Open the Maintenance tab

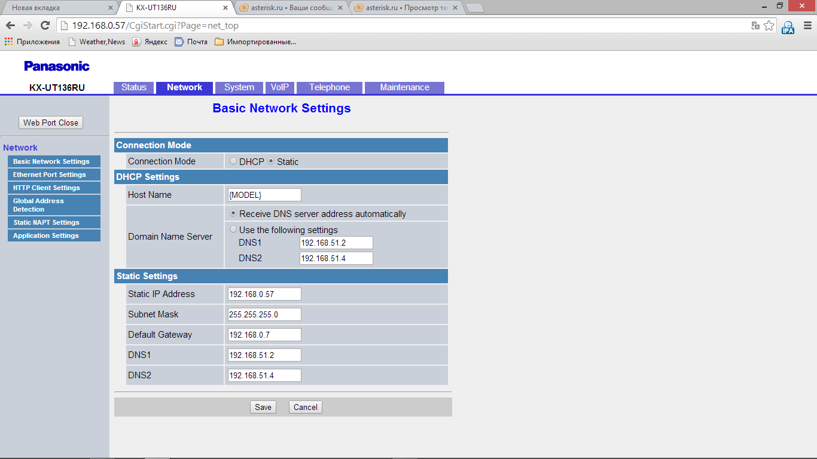(x=404, y=87)
